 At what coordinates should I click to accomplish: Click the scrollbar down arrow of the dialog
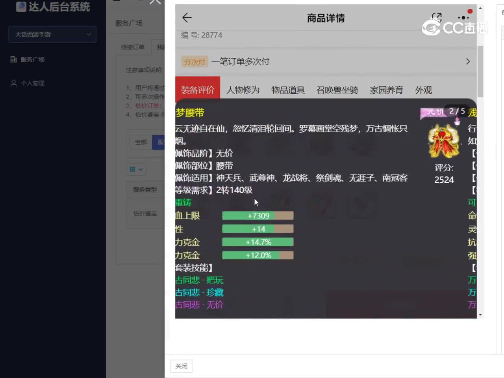coord(480,315)
